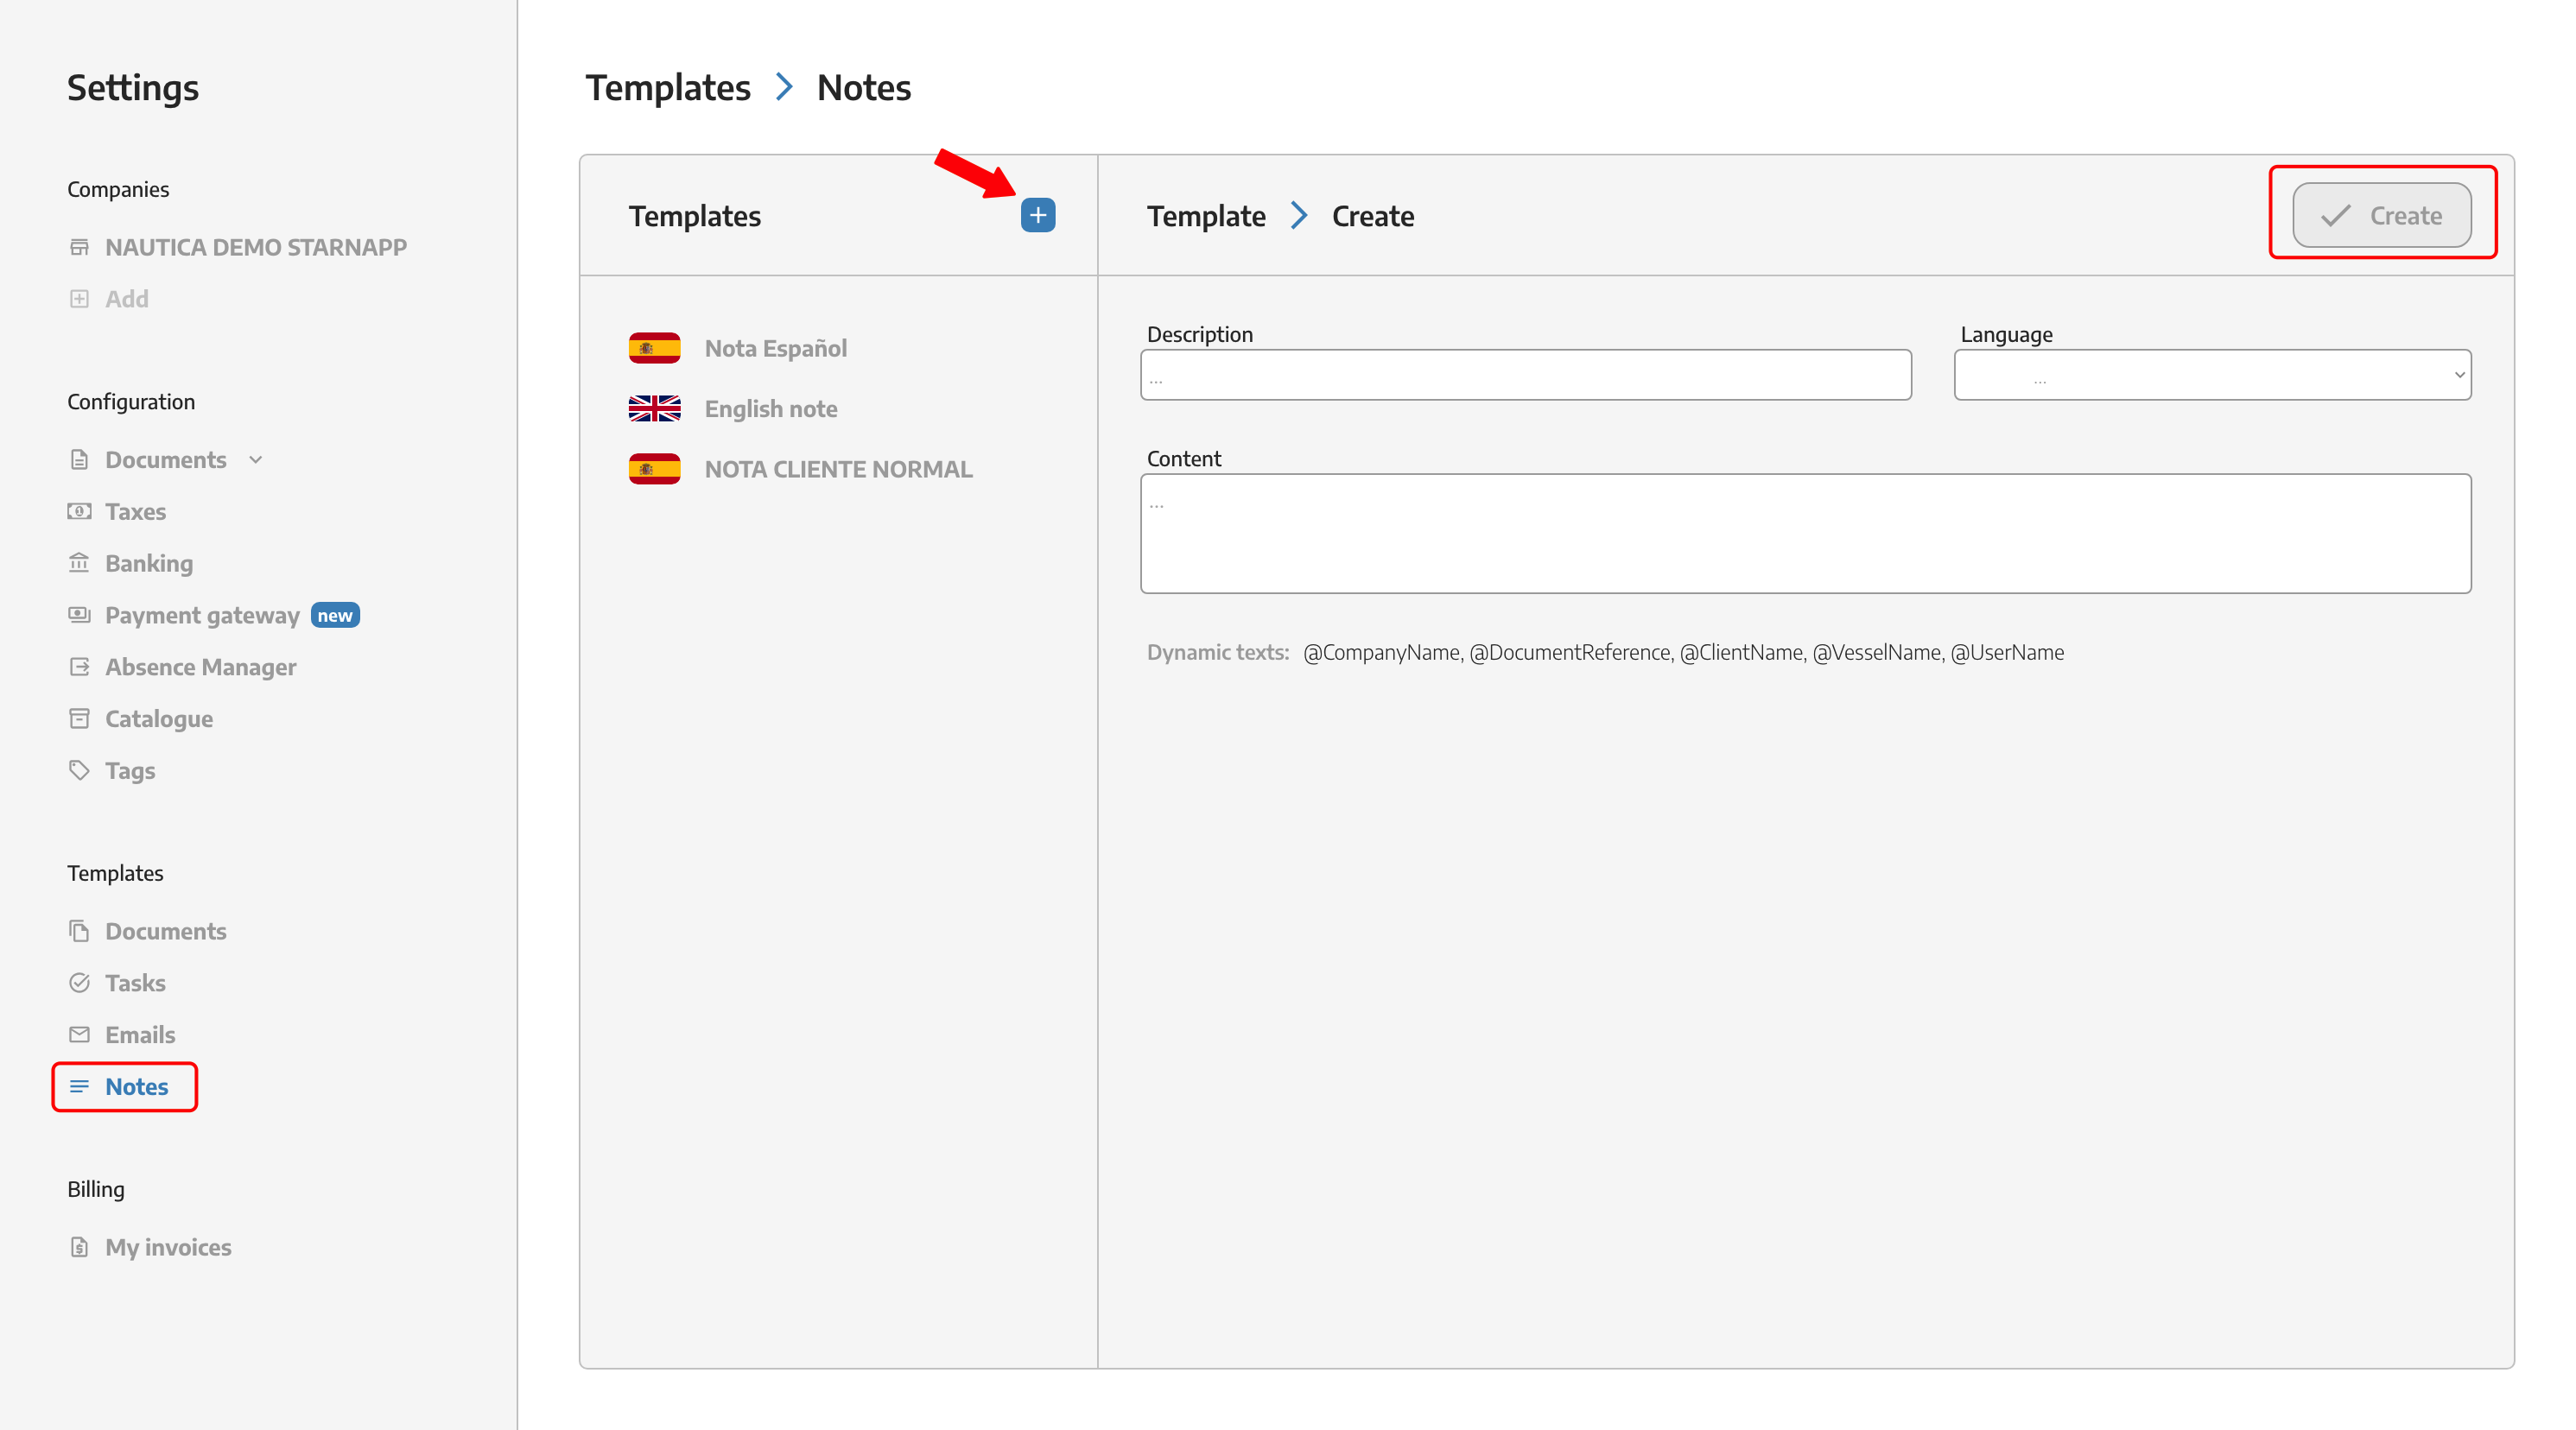The width and height of the screenshot is (2576, 1430).
Task: Click the Templates breadcrumb in page header
Action: 667,87
